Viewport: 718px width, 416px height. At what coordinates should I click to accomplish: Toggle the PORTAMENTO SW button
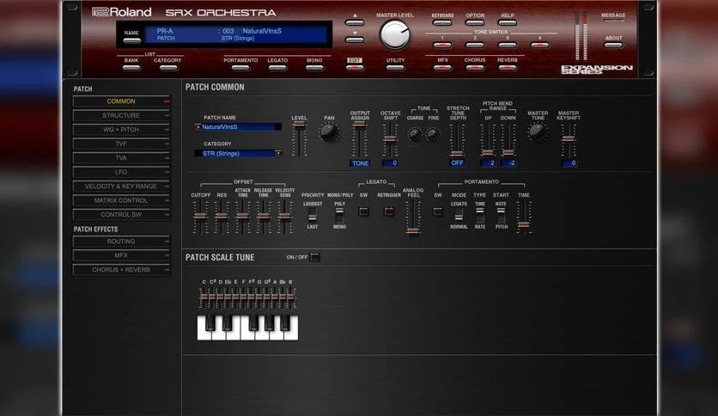[438, 211]
